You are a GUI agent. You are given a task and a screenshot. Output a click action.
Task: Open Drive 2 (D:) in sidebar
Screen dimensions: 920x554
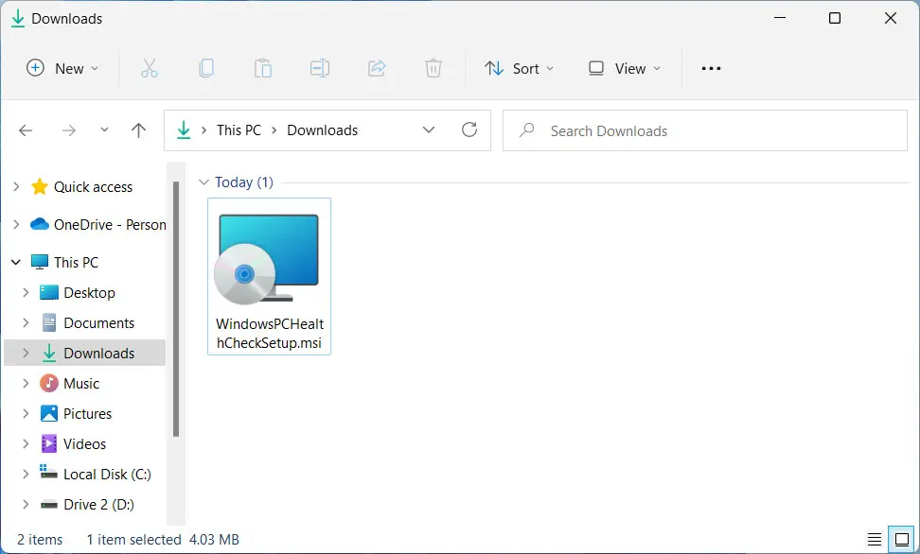point(99,505)
